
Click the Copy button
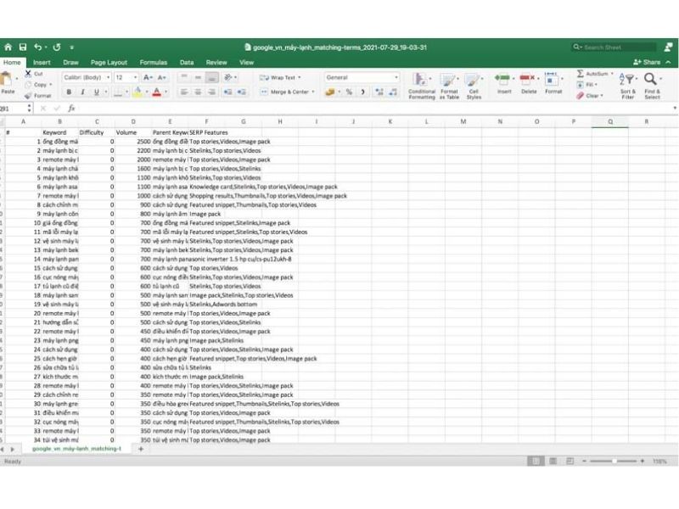tap(38, 85)
